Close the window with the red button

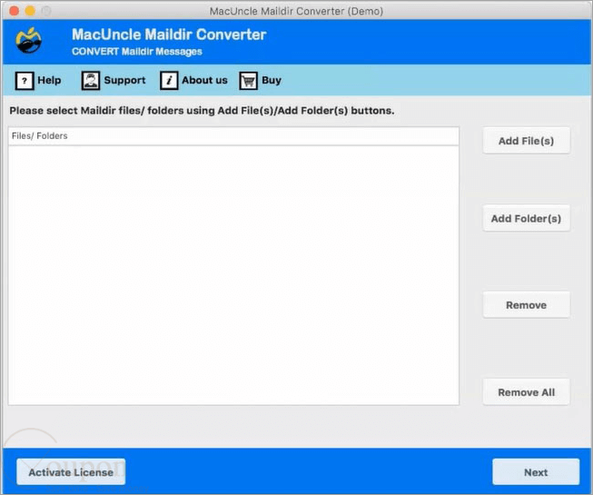(x=14, y=11)
